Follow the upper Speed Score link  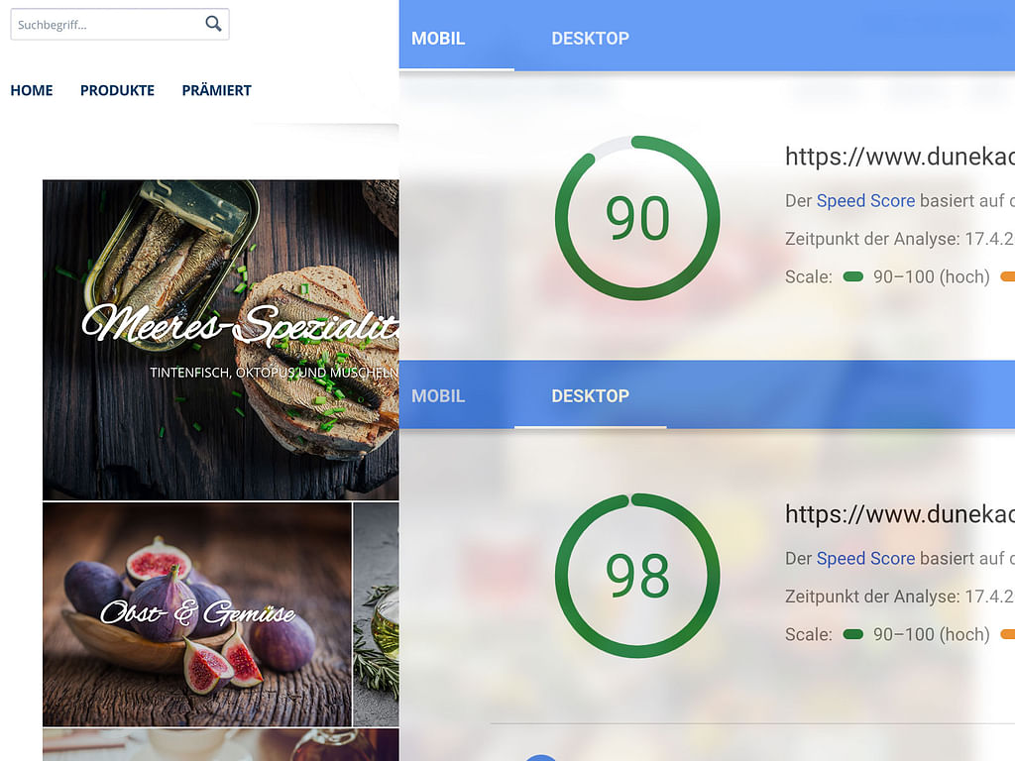[x=865, y=201]
